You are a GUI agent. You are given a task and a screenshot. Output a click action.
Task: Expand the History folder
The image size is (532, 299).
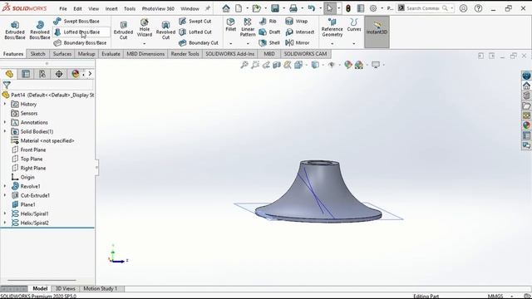click(x=5, y=104)
